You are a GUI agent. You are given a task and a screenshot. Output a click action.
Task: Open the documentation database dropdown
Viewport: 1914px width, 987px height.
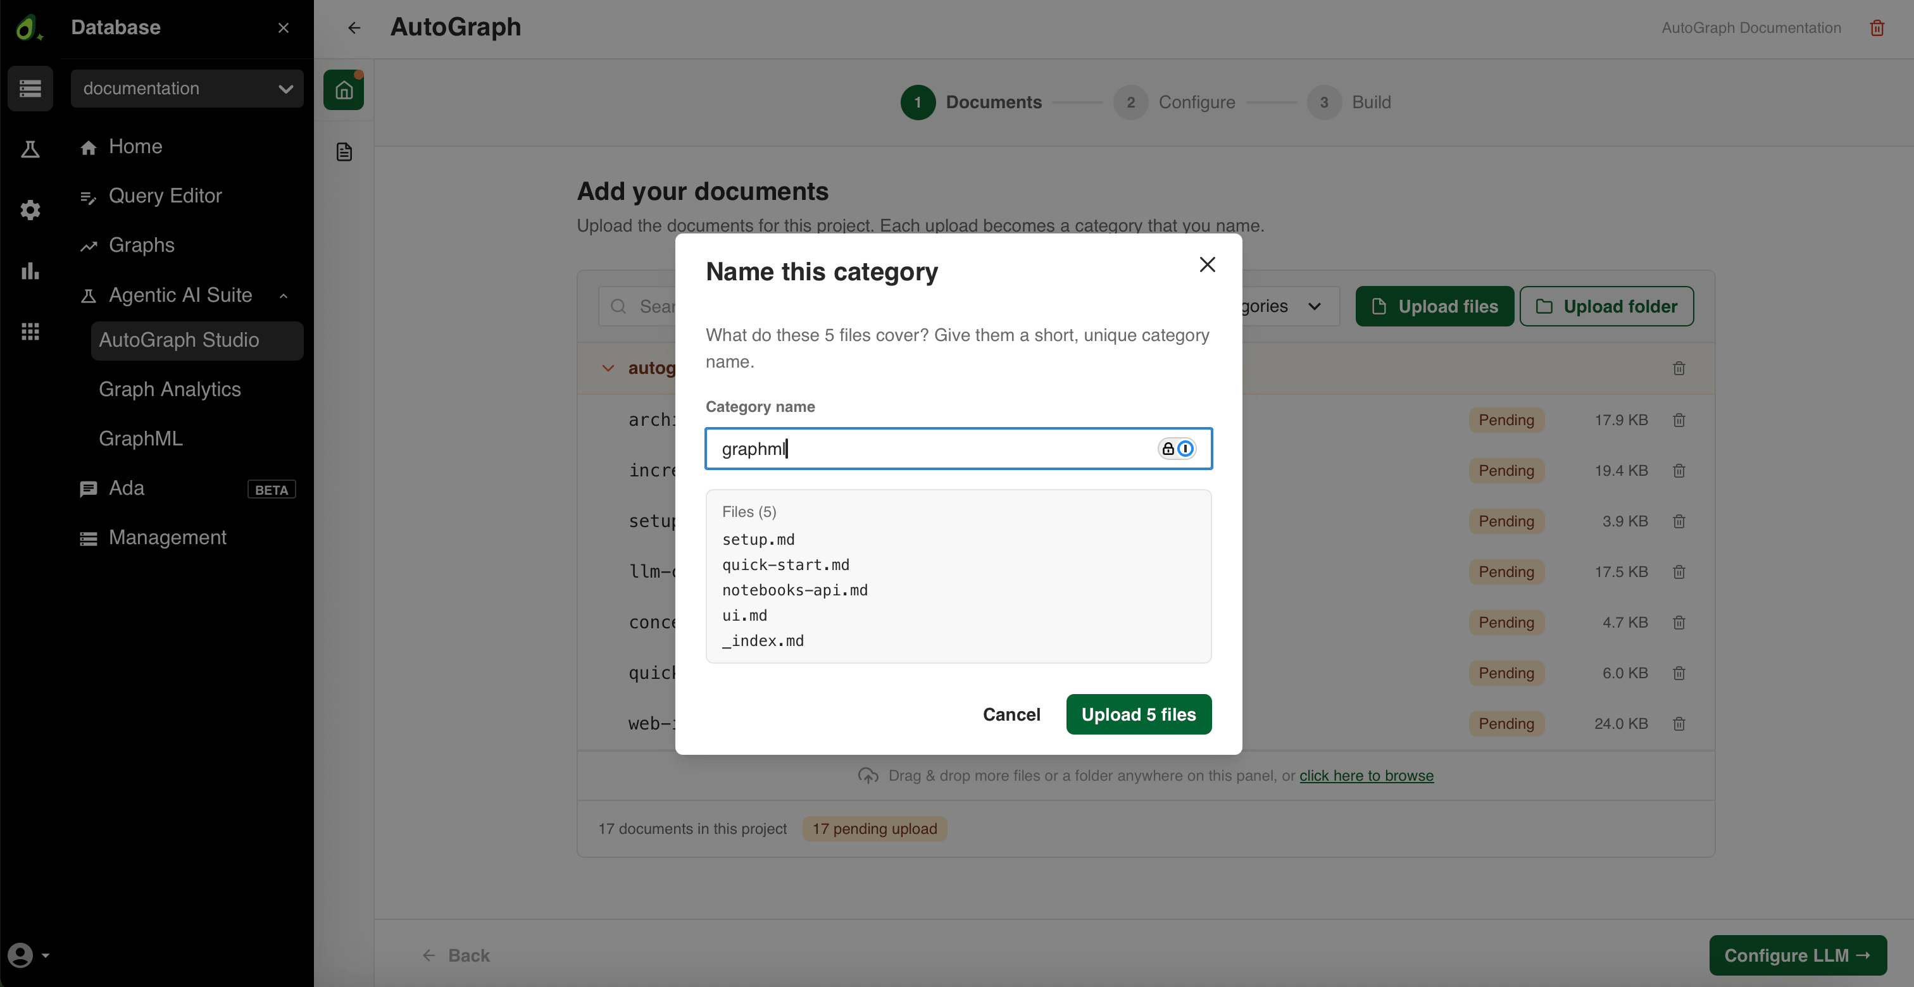[x=187, y=89]
